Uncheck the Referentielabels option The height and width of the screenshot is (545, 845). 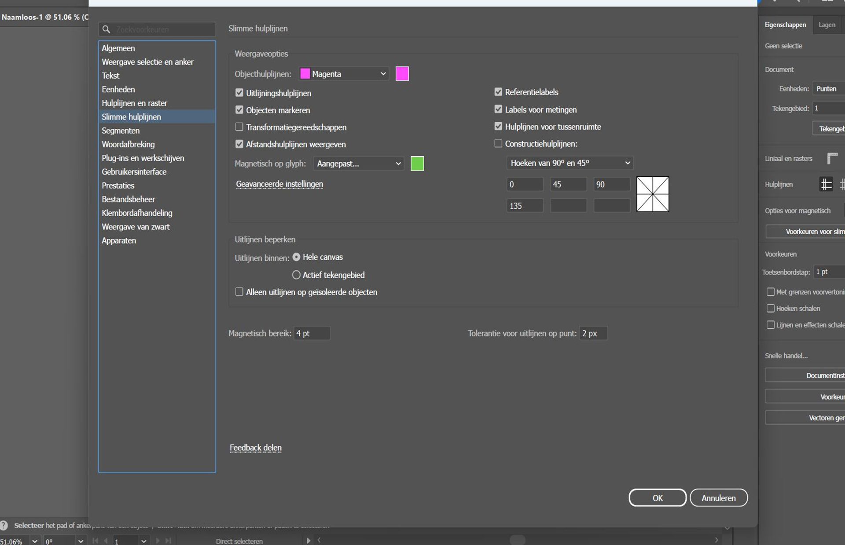point(498,92)
